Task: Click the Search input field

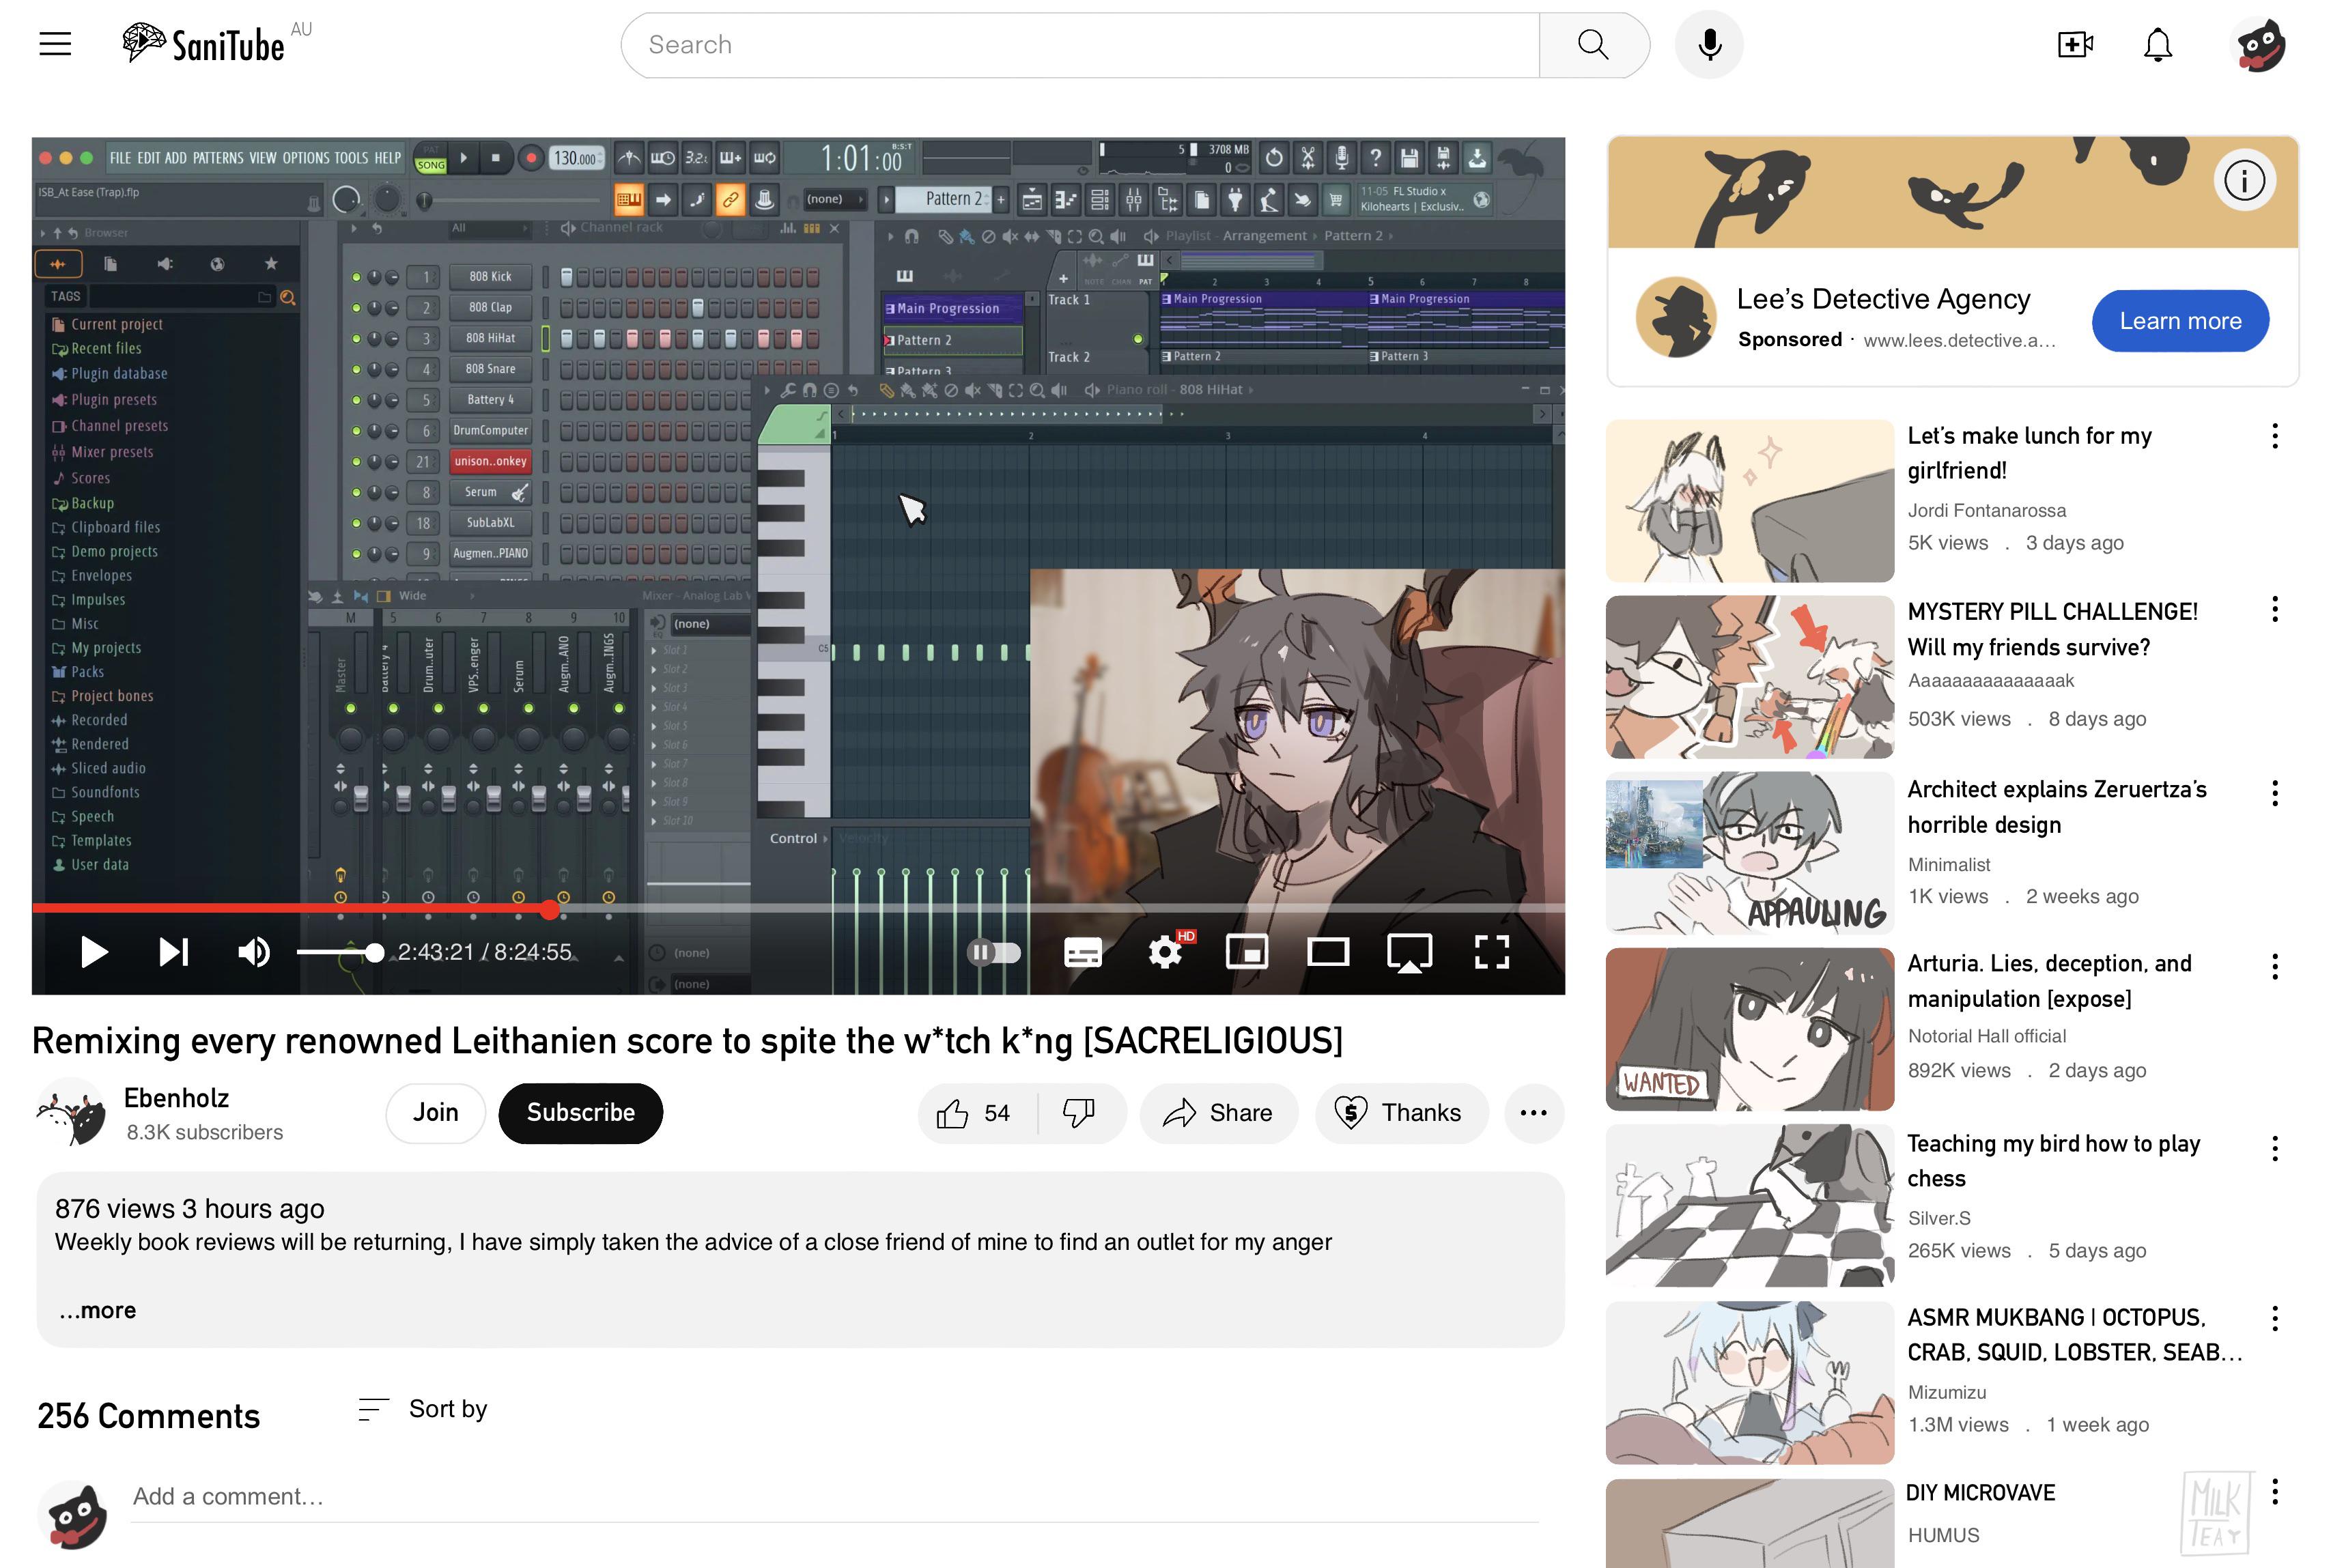Action: point(1080,45)
